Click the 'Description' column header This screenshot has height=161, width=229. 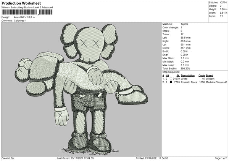tap(188, 76)
